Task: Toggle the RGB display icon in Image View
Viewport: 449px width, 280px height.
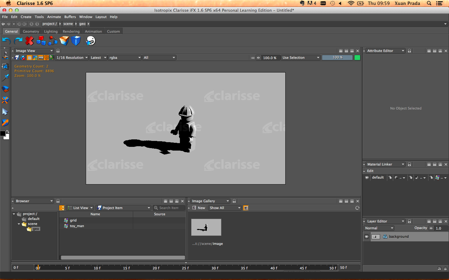Action: click(x=41, y=58)
